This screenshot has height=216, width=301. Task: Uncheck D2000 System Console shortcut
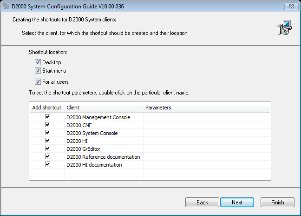pyautogui.click(x=47, y=133)
